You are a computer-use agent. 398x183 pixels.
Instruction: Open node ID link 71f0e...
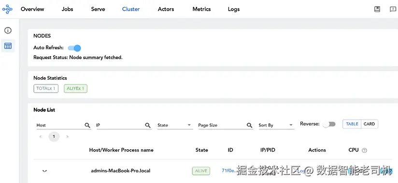[229, 170]
